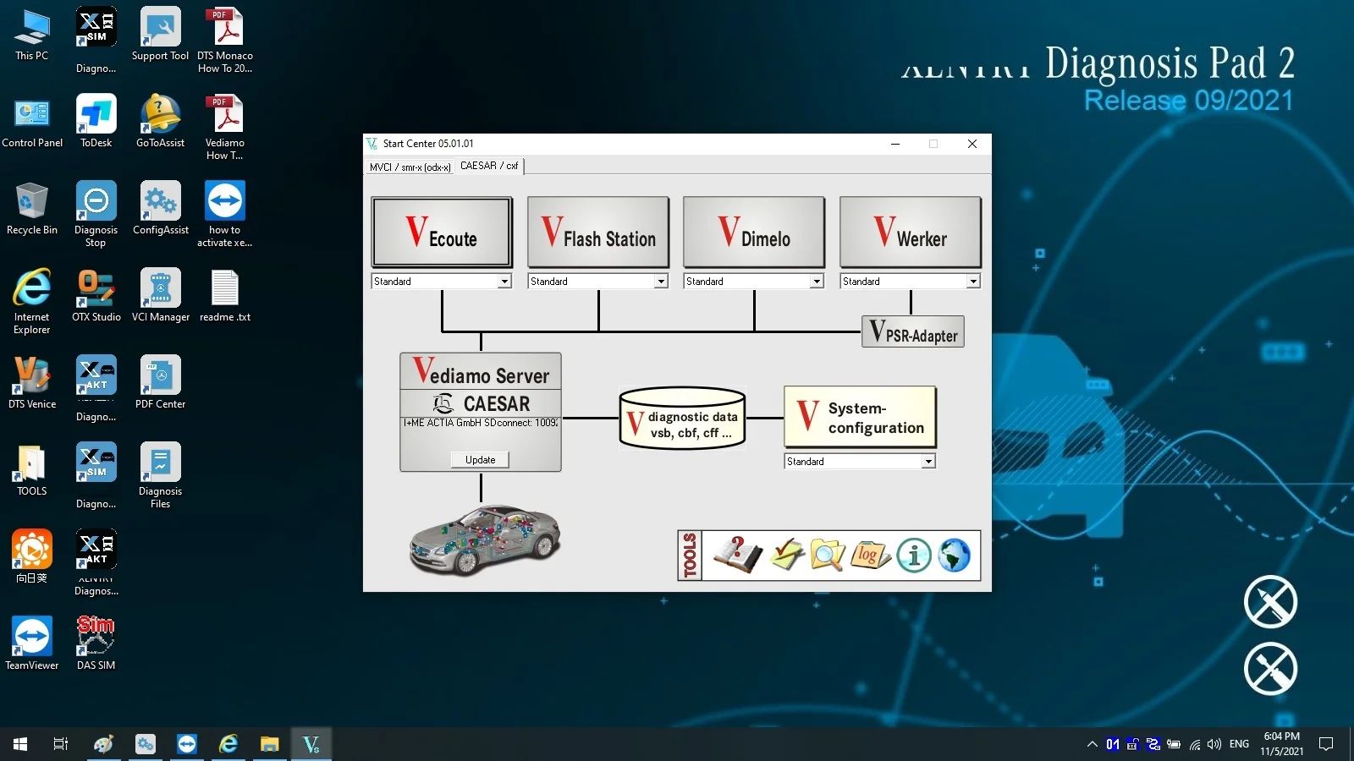Click the upper round wrench icon on desktop
Viewport: 1354px width, 761px height.
[x=1270, y=602]
